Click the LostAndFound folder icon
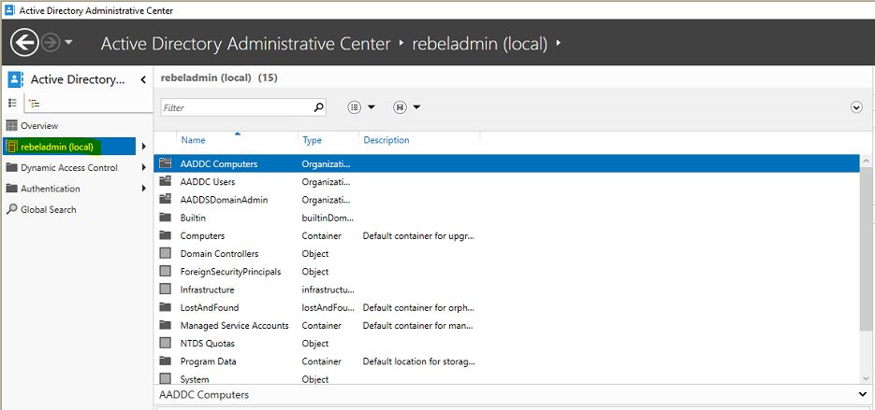Image resolution: width=875 pixels, height=410 pixels. pos(165,307)
